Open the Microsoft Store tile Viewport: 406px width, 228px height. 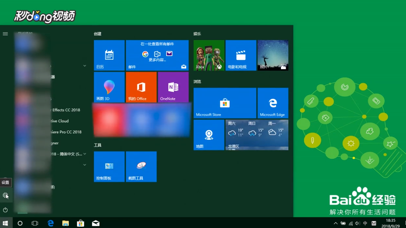pos(225,103)
